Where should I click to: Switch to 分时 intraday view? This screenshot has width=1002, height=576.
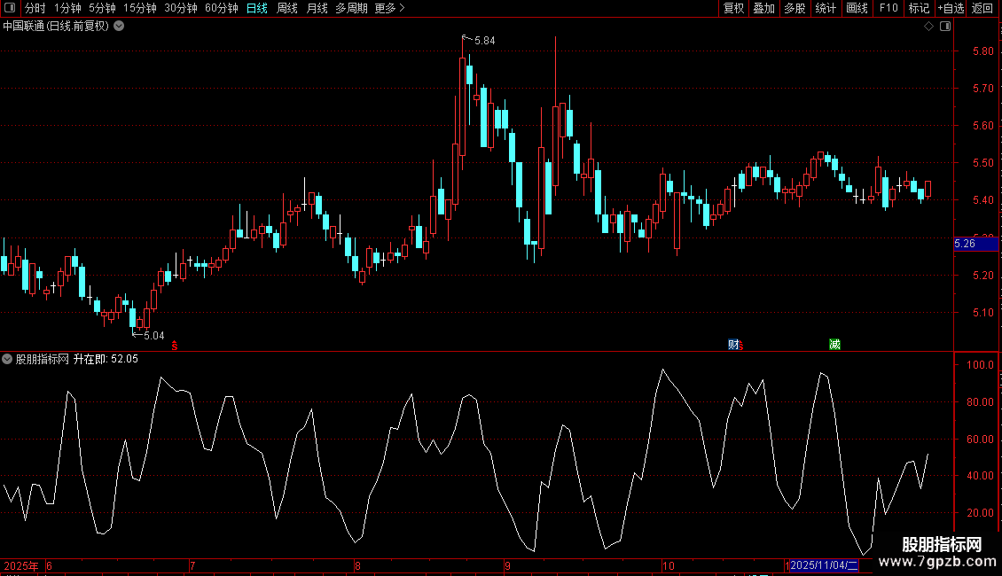click(35, 8)
